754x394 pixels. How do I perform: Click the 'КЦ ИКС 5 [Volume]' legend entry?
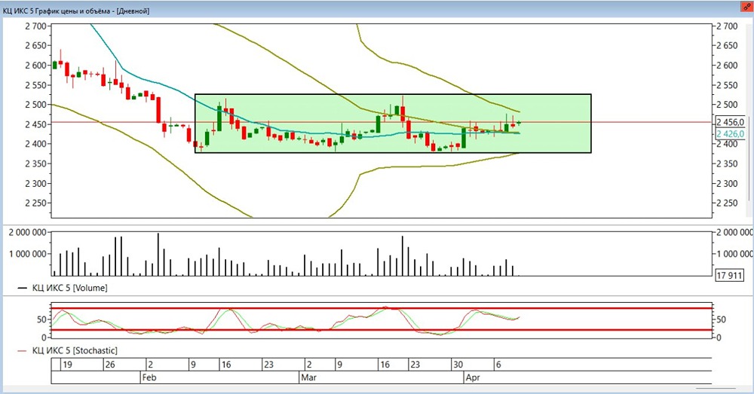tap(63, 288)
